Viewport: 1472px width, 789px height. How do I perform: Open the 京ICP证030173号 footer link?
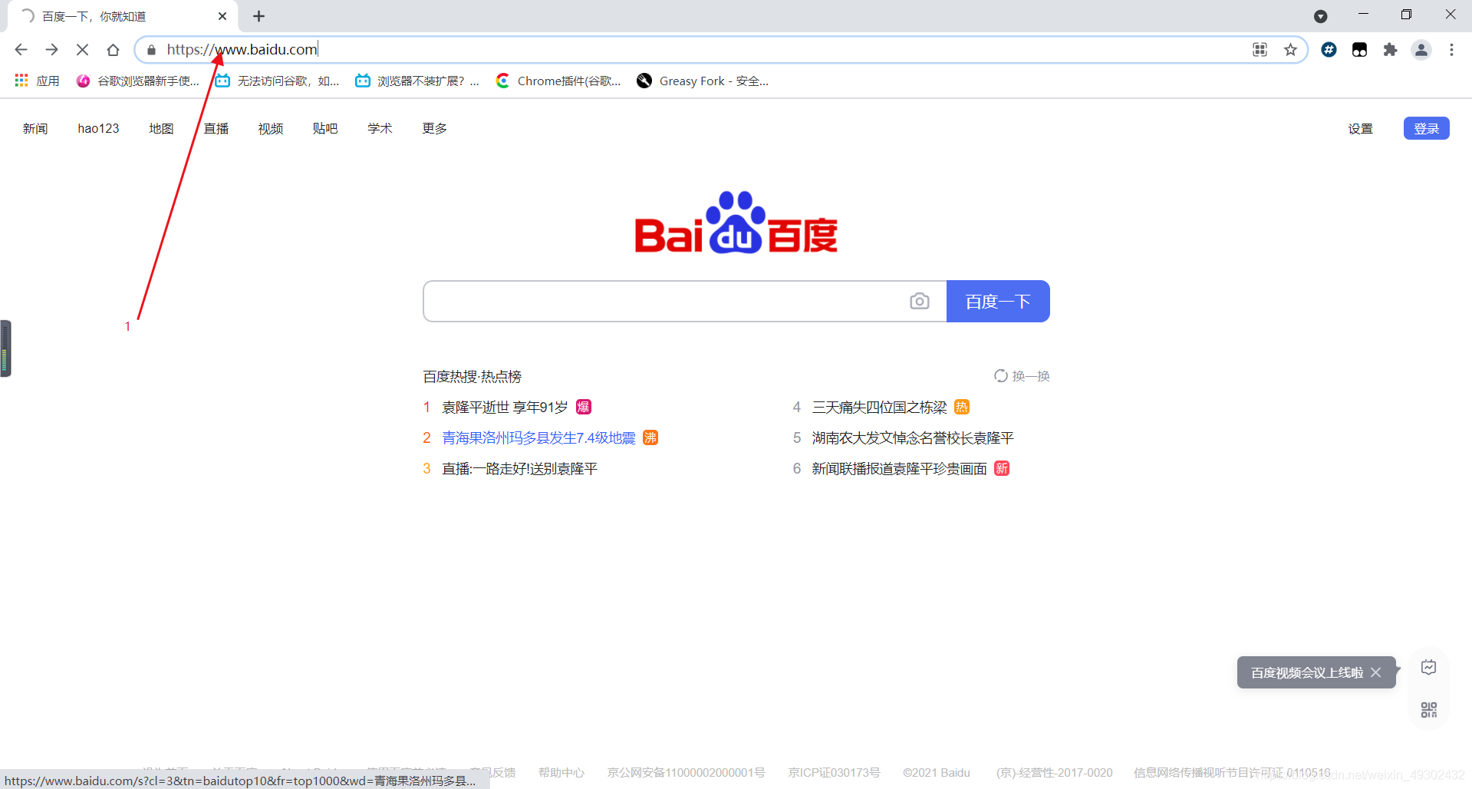coord(834,773)
